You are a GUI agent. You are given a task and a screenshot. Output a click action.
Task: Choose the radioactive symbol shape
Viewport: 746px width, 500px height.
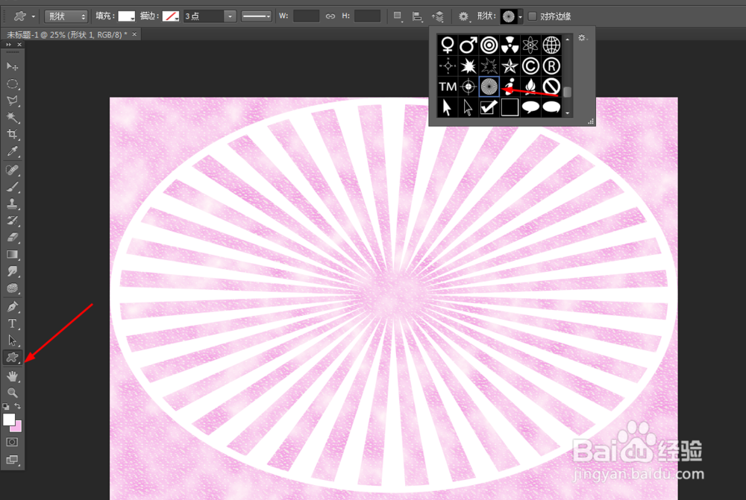pos(510,45)
